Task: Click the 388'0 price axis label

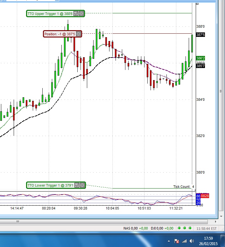Action: [200, 26]
